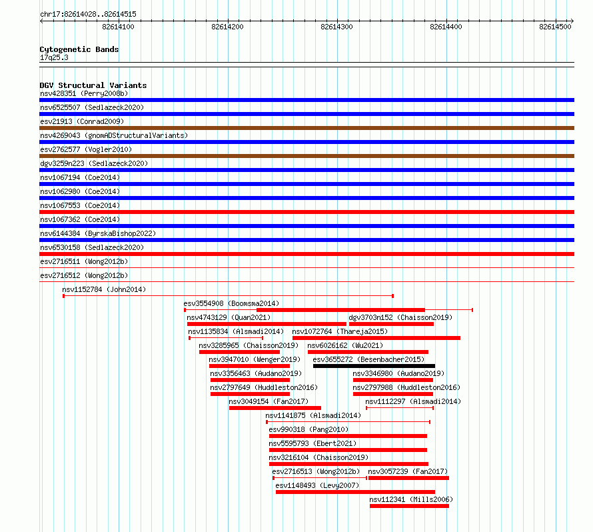Click nsv112341 (Mills2006) label
The height and width of the screenshot is (532, 593).
411,499
